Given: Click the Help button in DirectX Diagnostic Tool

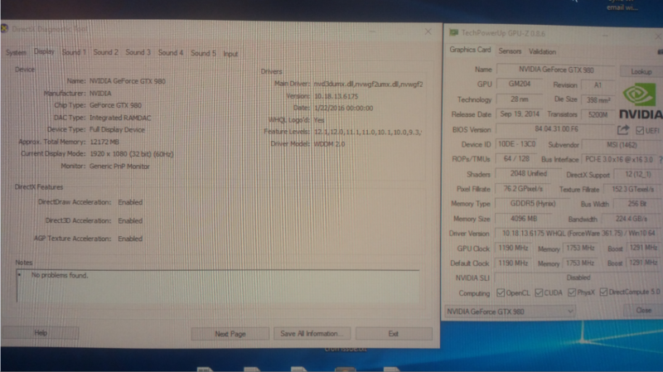Looking at the screenshot, I should click(x=41, y=333).
